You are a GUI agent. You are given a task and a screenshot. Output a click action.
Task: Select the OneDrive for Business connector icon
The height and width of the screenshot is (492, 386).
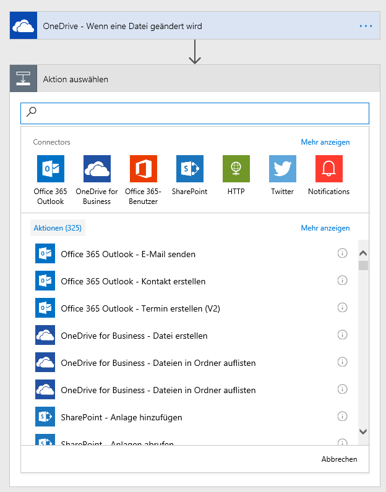pos(97,169)
